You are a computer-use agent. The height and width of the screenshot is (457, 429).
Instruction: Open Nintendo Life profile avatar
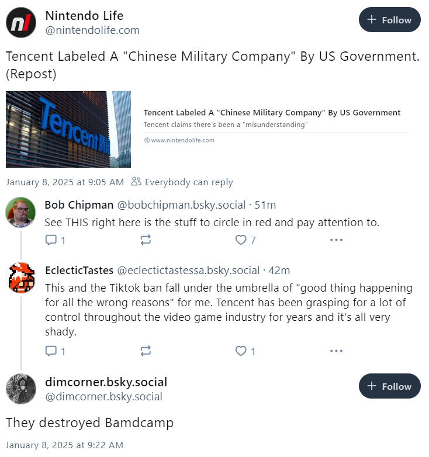click(x=21, y=22)
